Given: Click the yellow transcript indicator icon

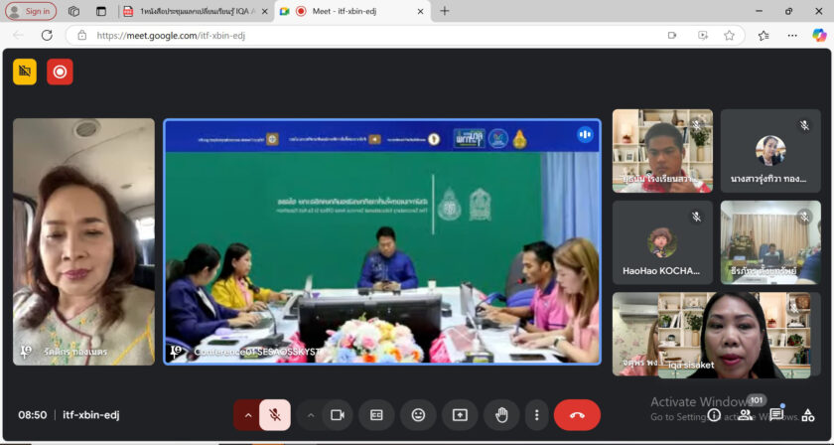Looking at the screenshot, I should pyautogui.click(x=25, y=72).
